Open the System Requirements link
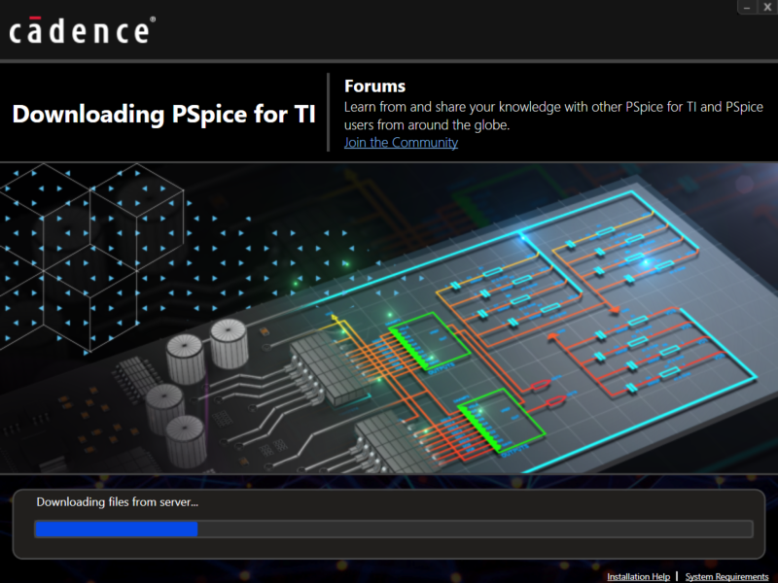Viewport: 778px width, 583px height. coord(726,576)
